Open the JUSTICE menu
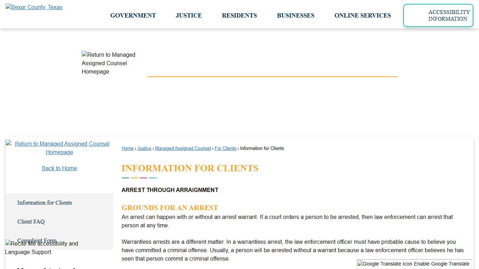 (189, 15)
